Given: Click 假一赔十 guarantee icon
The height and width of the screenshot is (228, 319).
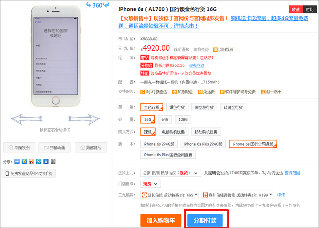Looking at the screenshot, I should (x=272, y=92).
